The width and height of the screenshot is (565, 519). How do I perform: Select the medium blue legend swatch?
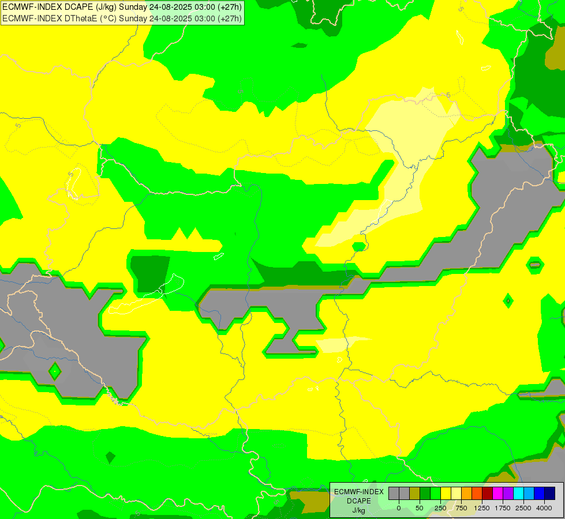click(x=539, y=494)
